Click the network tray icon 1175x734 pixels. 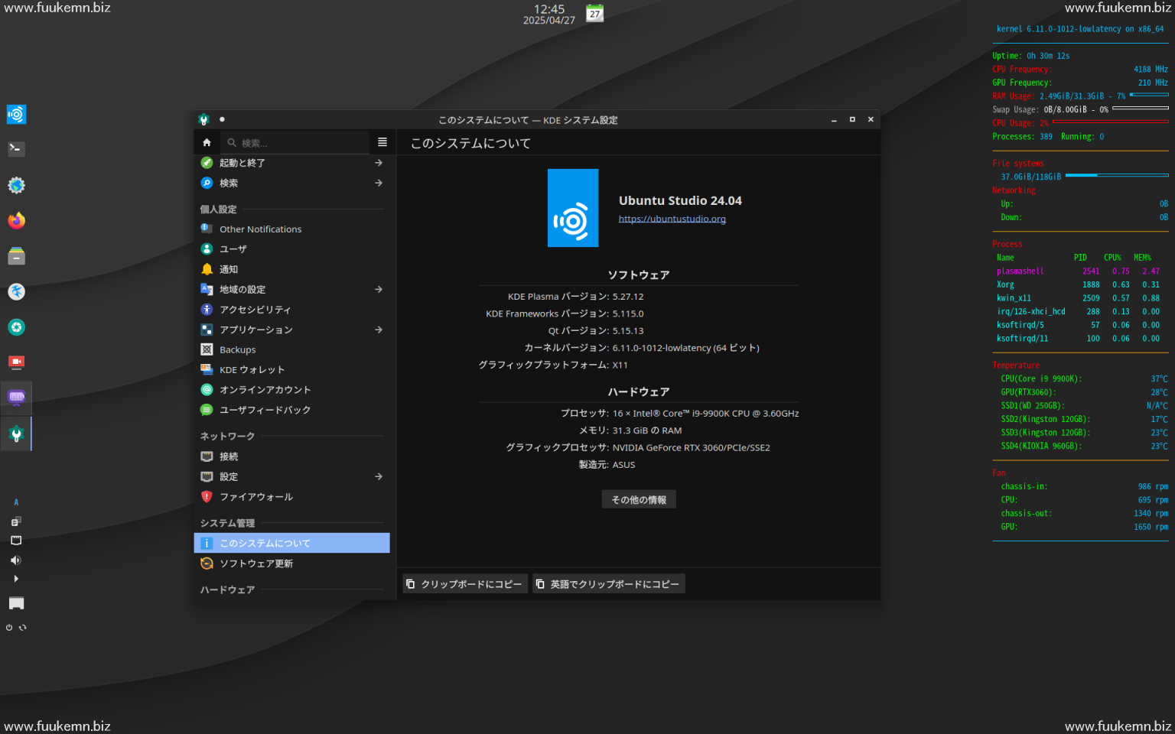(x=16, y=541)
